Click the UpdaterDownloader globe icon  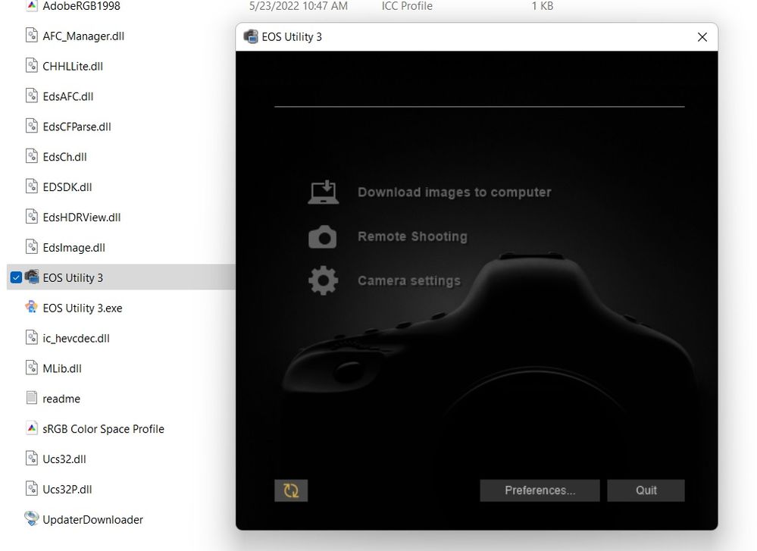click(x=32, y=519)
